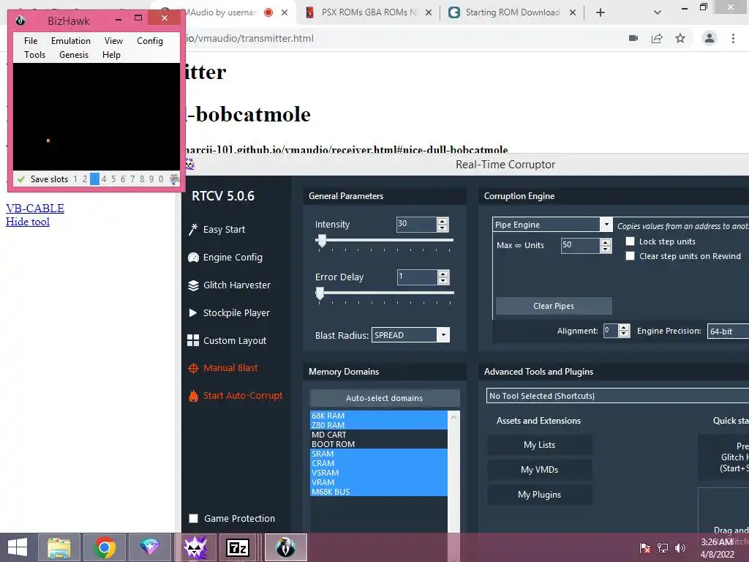Click the Chrome camera icon in address bar
The height and width of the screenshot is (562, 749).
coord(633,38)
